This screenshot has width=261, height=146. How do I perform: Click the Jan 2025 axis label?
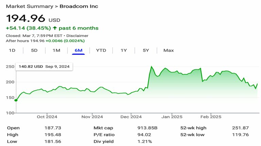click(x=171, y=117)
